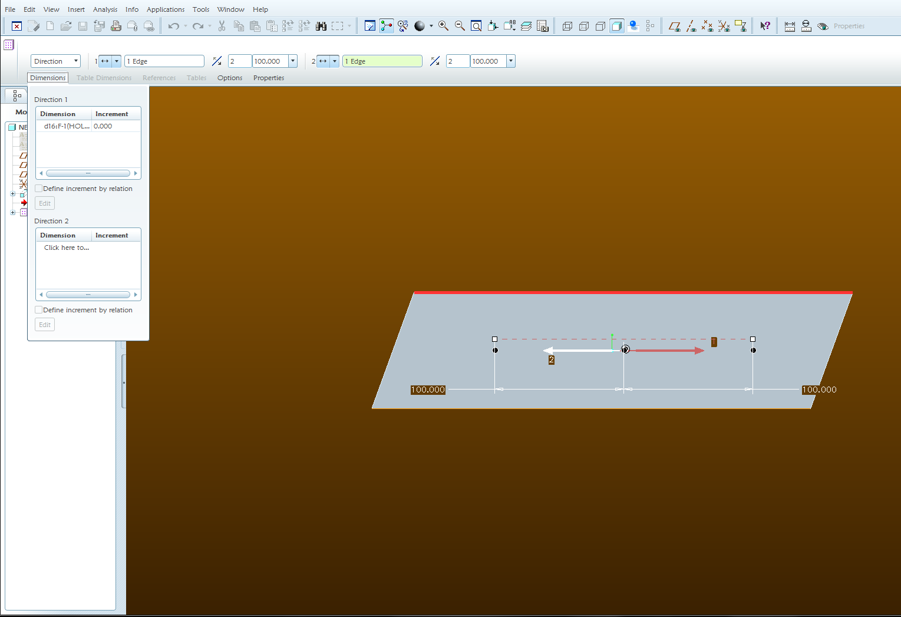Screen dimensions: 901x617
Task: Open the direction 1 type dropdown arrow
Action: (x=117, y=61)
